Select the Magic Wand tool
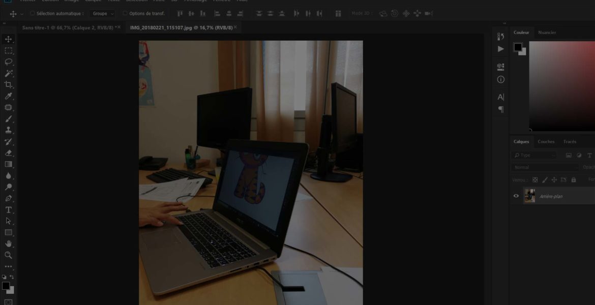 click(9, 74)
